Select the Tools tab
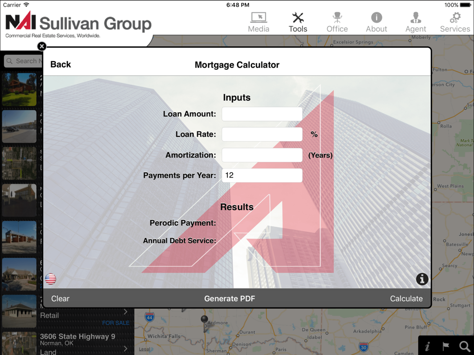Screen dimensions: 474x355 (x=298, y=22)
